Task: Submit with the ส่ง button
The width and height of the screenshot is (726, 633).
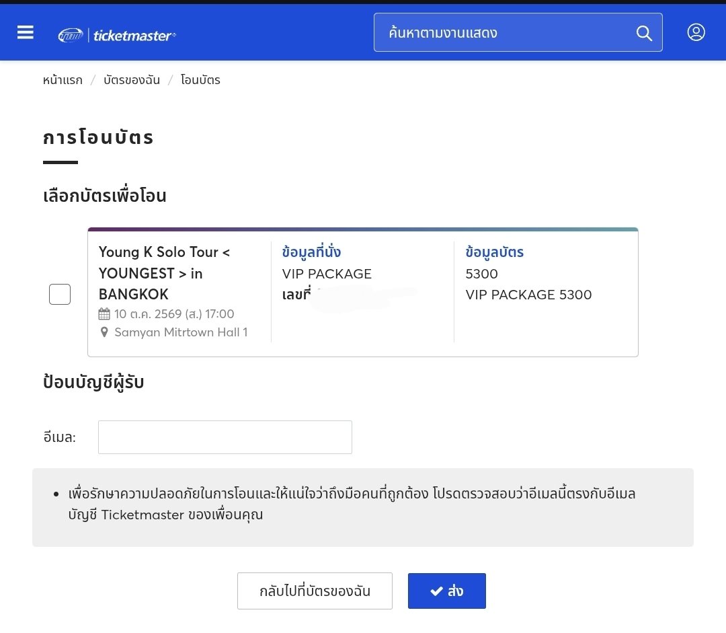Action: pos(447,591)
